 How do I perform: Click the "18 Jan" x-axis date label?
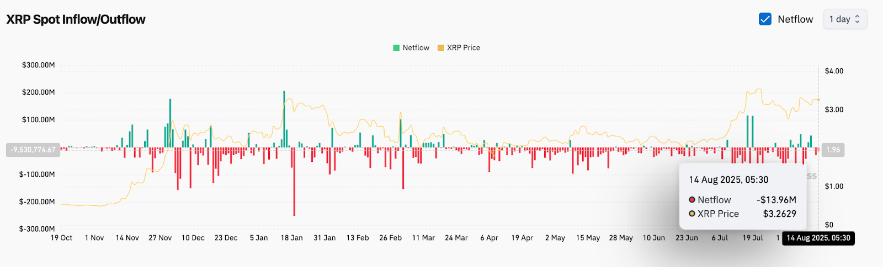click(x=291, y=238)
